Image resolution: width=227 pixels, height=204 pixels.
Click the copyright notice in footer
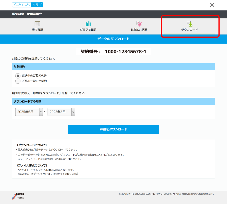166,194
